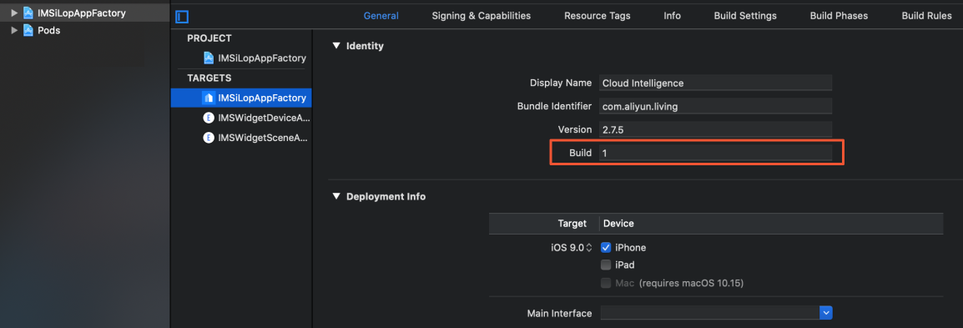The width and height of the screenshot is (963, 328).
Task: Click the Pods project icon
Action: coord(28,30)
